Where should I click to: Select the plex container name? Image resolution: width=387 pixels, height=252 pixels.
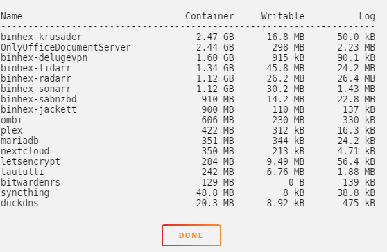click(11, 131)
